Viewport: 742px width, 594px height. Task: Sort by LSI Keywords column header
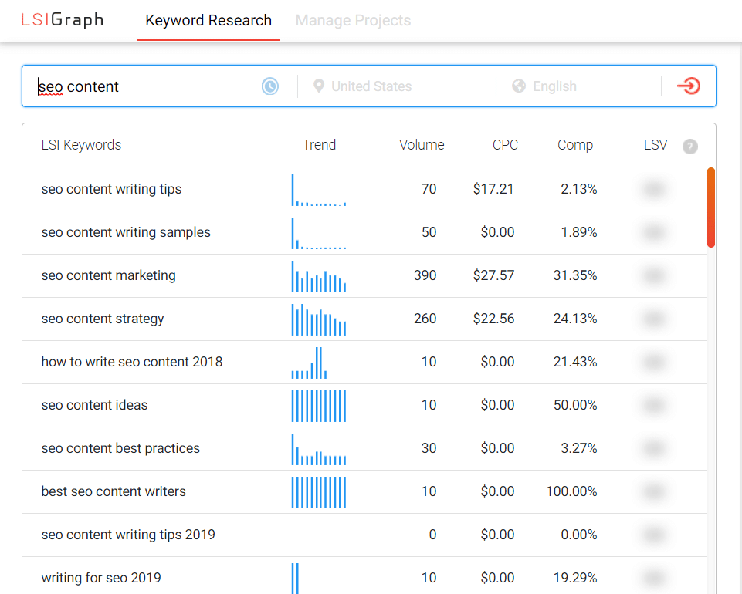(x=81, y=145)
